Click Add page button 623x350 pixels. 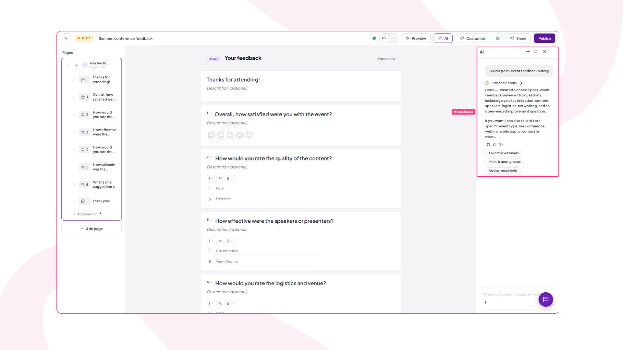(x=92, y=229)
